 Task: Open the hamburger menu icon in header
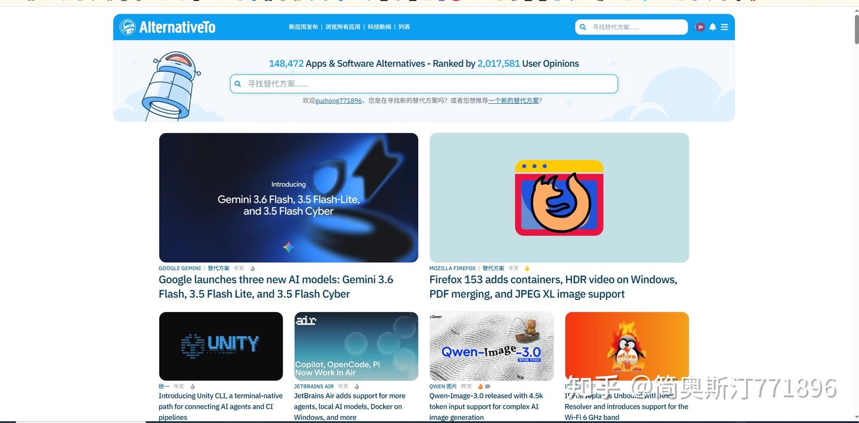pyautogui.click(x=724, y=27)
